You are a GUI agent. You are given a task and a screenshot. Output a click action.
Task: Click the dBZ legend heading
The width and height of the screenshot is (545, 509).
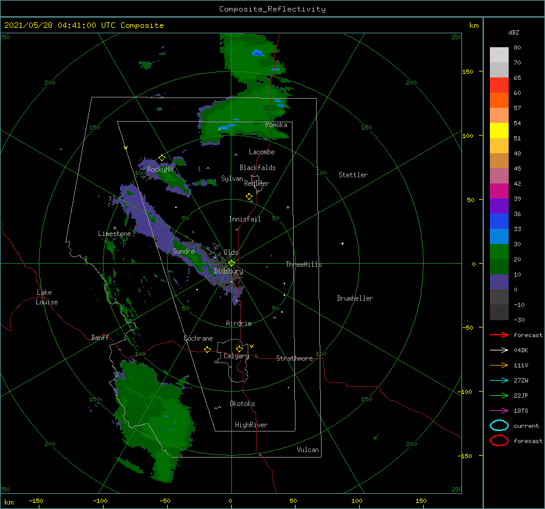[514, 32]
